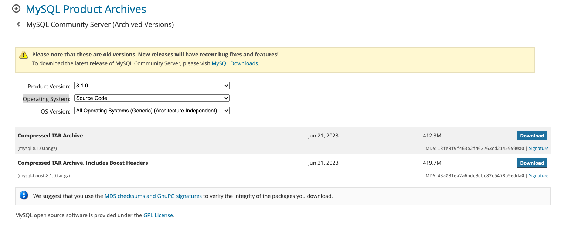564x244 pixels.
Task: Open Signature link for mysql-boost-8.1.0.tar.gz
Action: (538, 176)
